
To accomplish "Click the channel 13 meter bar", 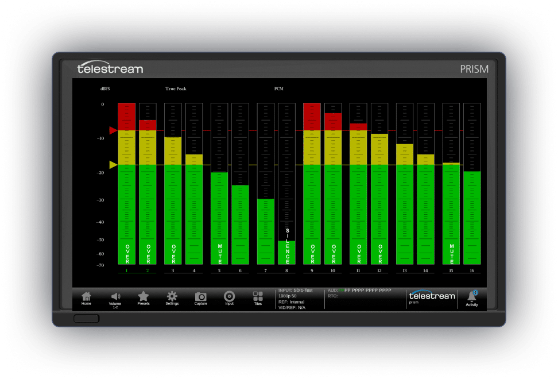I will 405,184.
